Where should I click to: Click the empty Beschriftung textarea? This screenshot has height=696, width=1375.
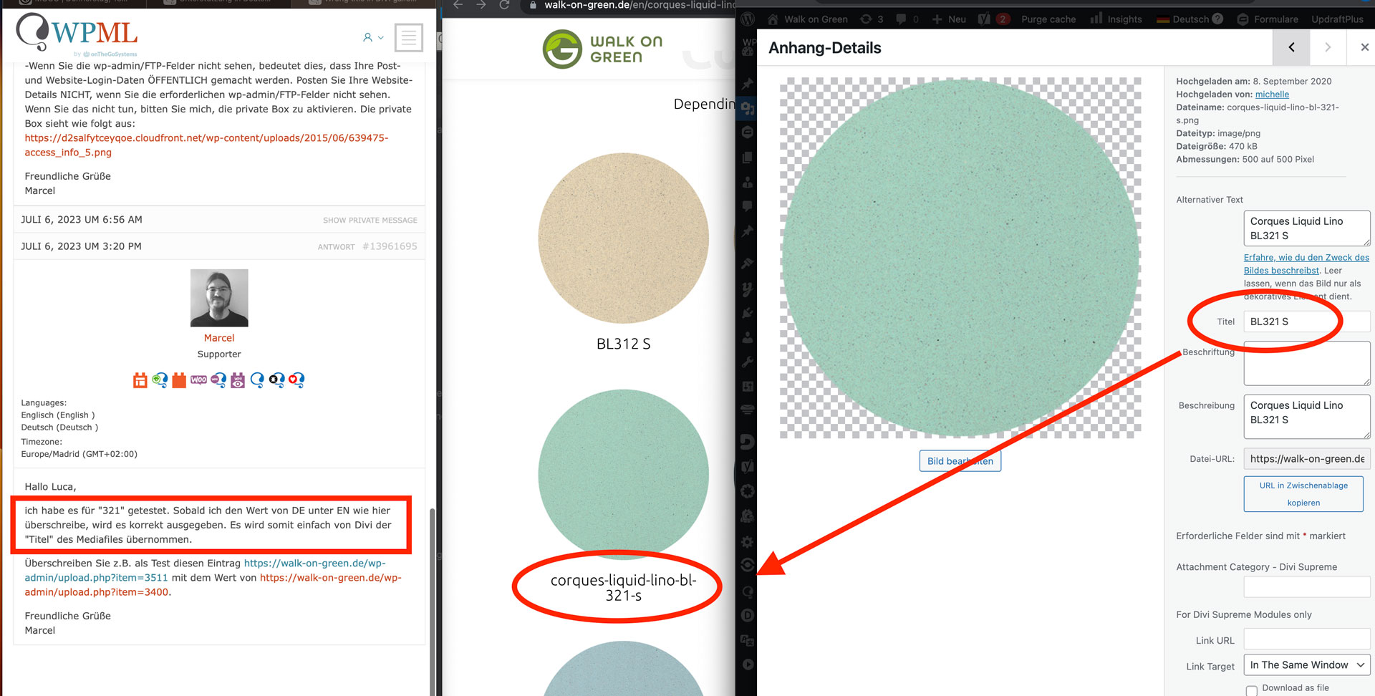(1307, 363)
